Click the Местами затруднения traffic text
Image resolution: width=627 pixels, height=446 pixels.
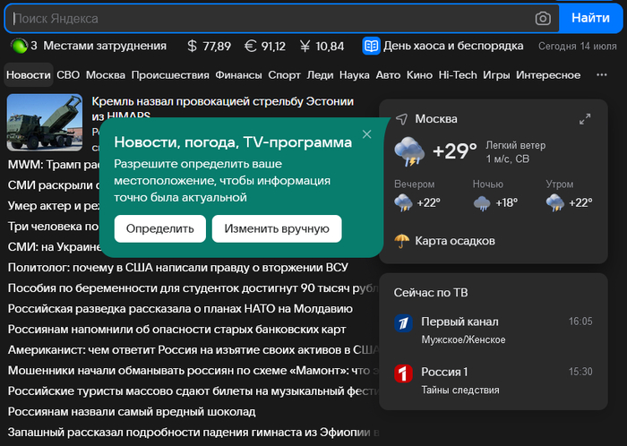pos(105,46)
